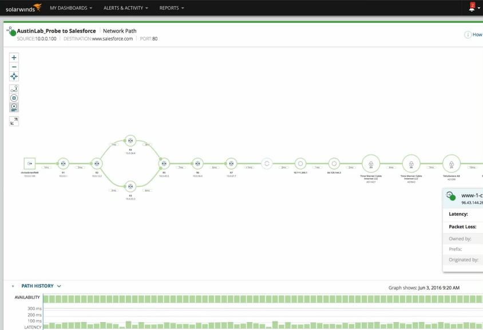Select the unlabeled faded node after R7

[x=267, y=163]
